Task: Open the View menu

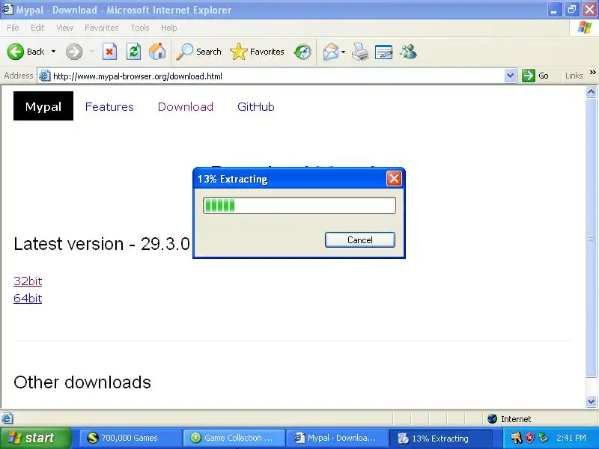Action: (64, 28)
